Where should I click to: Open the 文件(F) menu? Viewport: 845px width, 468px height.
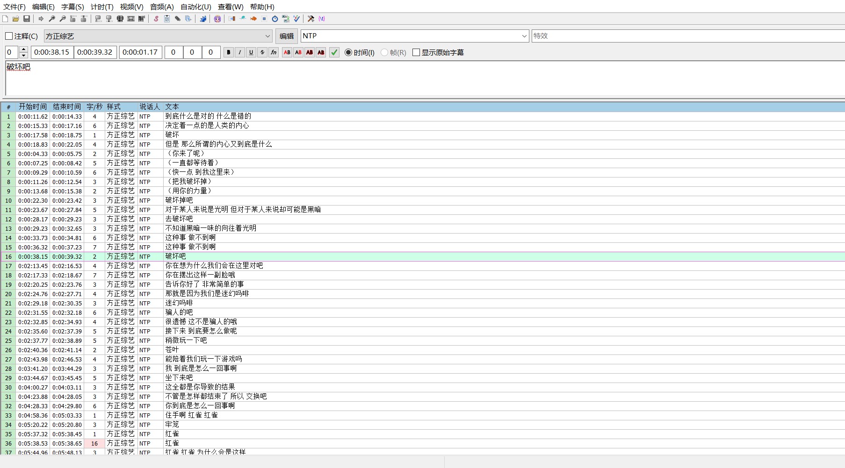click(14, 7)
